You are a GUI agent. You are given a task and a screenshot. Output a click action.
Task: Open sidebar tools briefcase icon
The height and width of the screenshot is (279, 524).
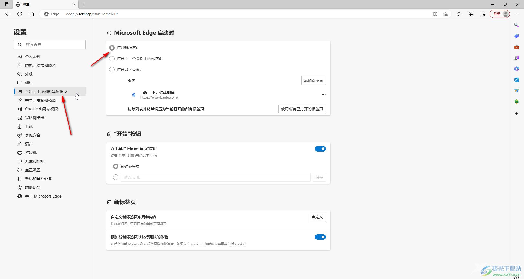click(x=516, y=47)
